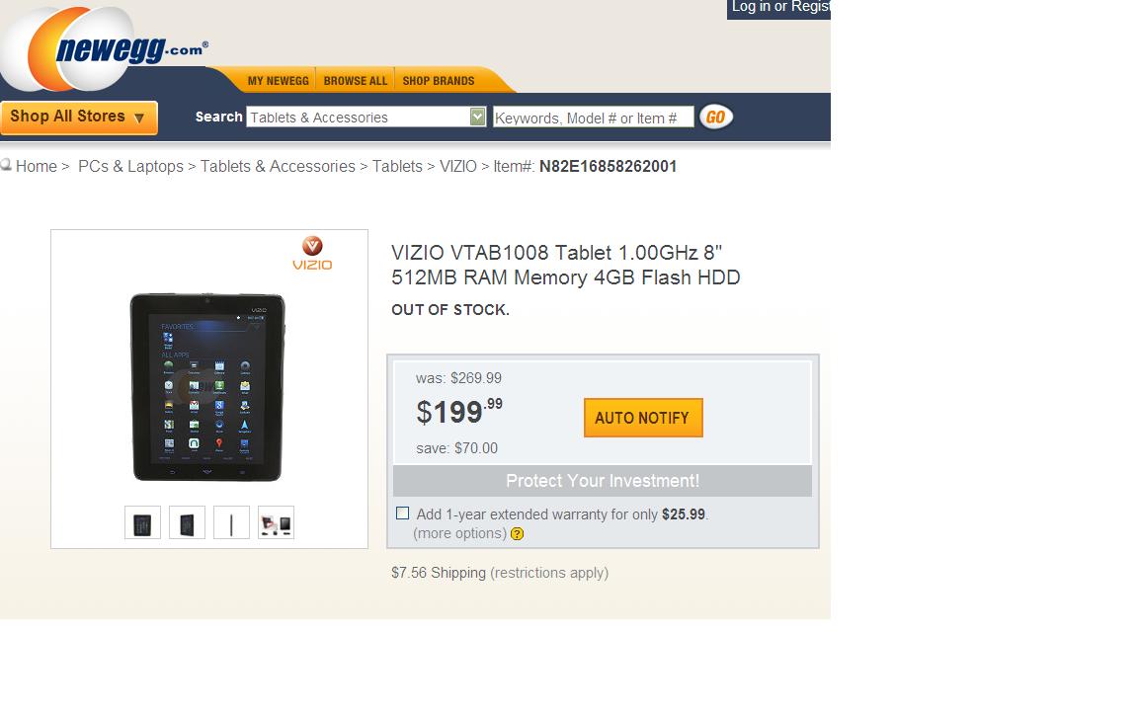Open the SHOP BRANDS tab
Viewport: 1138px width, 711px height.
[439, 81]
